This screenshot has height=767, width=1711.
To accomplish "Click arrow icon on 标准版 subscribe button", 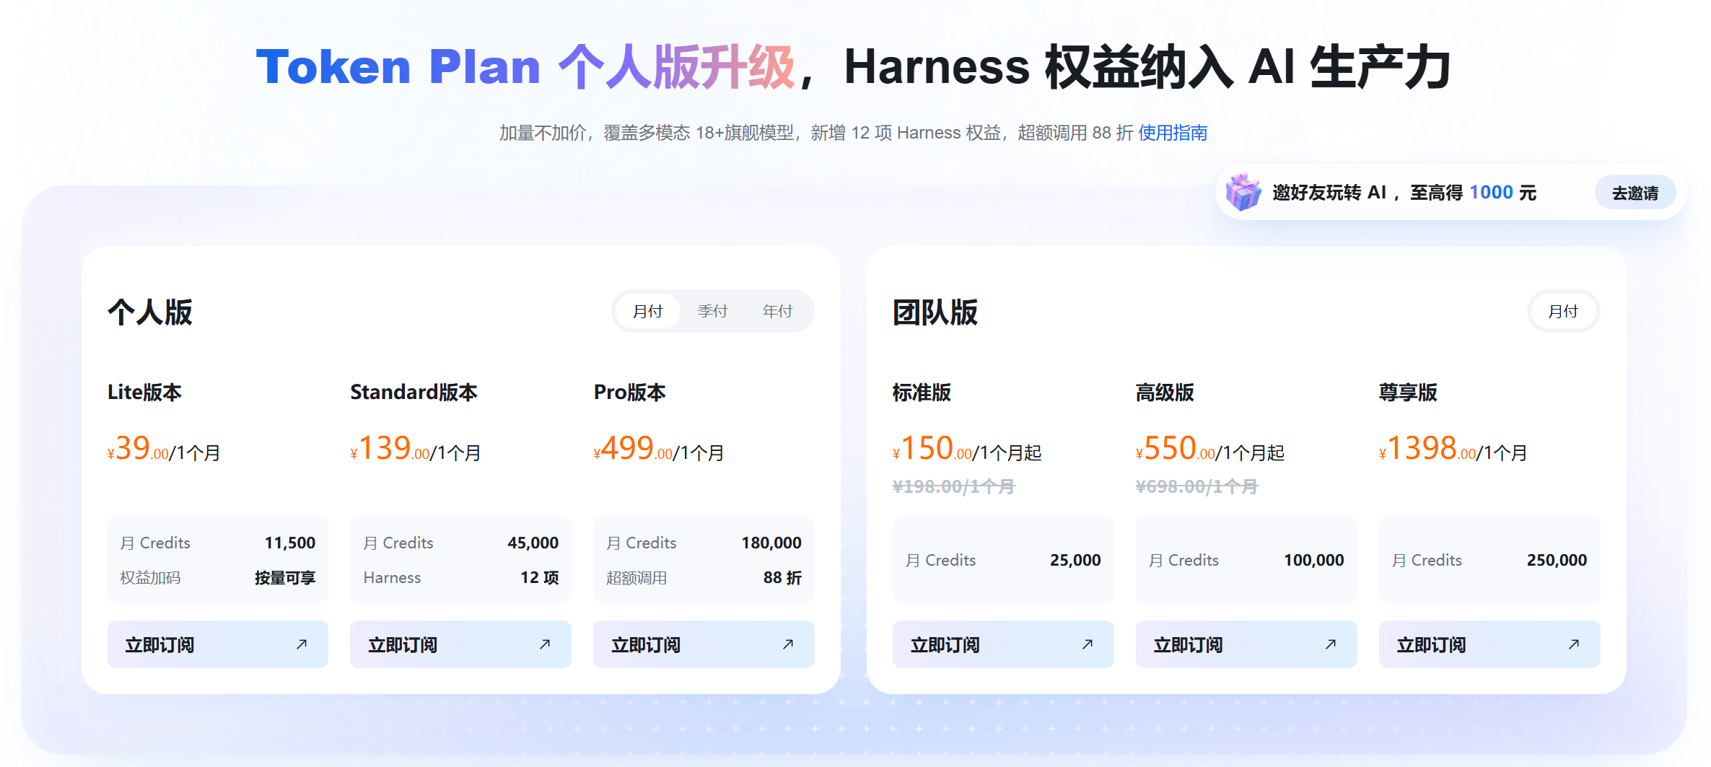I will click(x=1088, y=644).
